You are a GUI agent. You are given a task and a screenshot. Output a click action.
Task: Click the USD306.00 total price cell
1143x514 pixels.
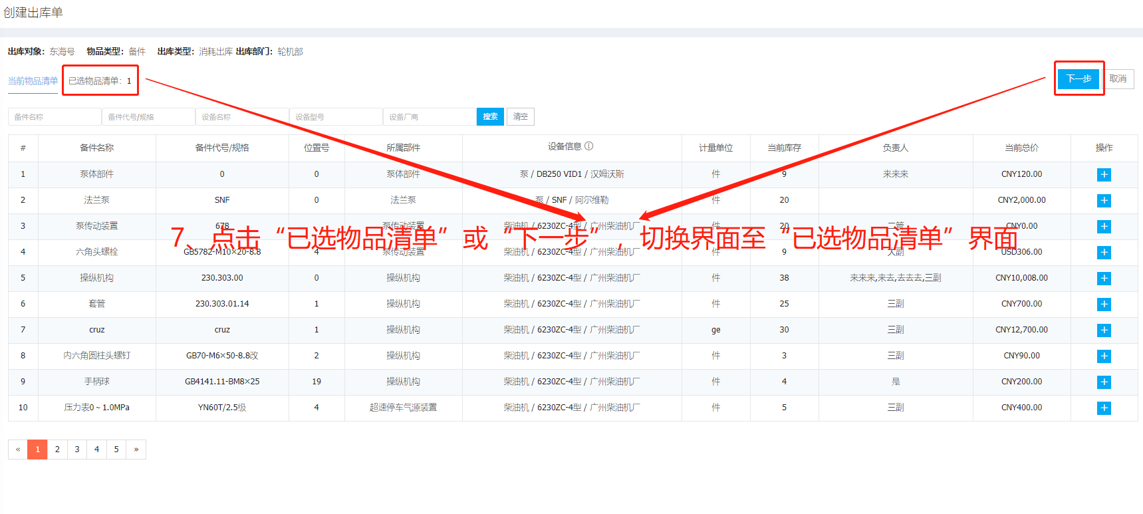(x=1021, y=252)
